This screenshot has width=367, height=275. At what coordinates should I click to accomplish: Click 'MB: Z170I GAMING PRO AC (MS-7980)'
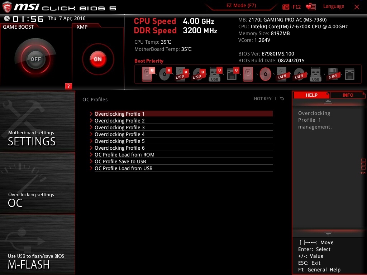pos(282,20)
